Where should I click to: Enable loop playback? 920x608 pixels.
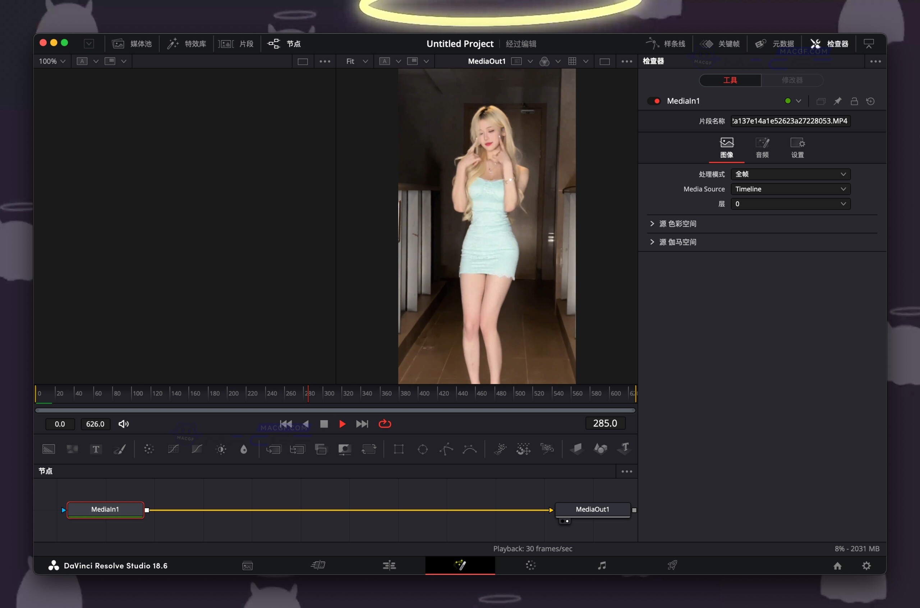point(385,424)
